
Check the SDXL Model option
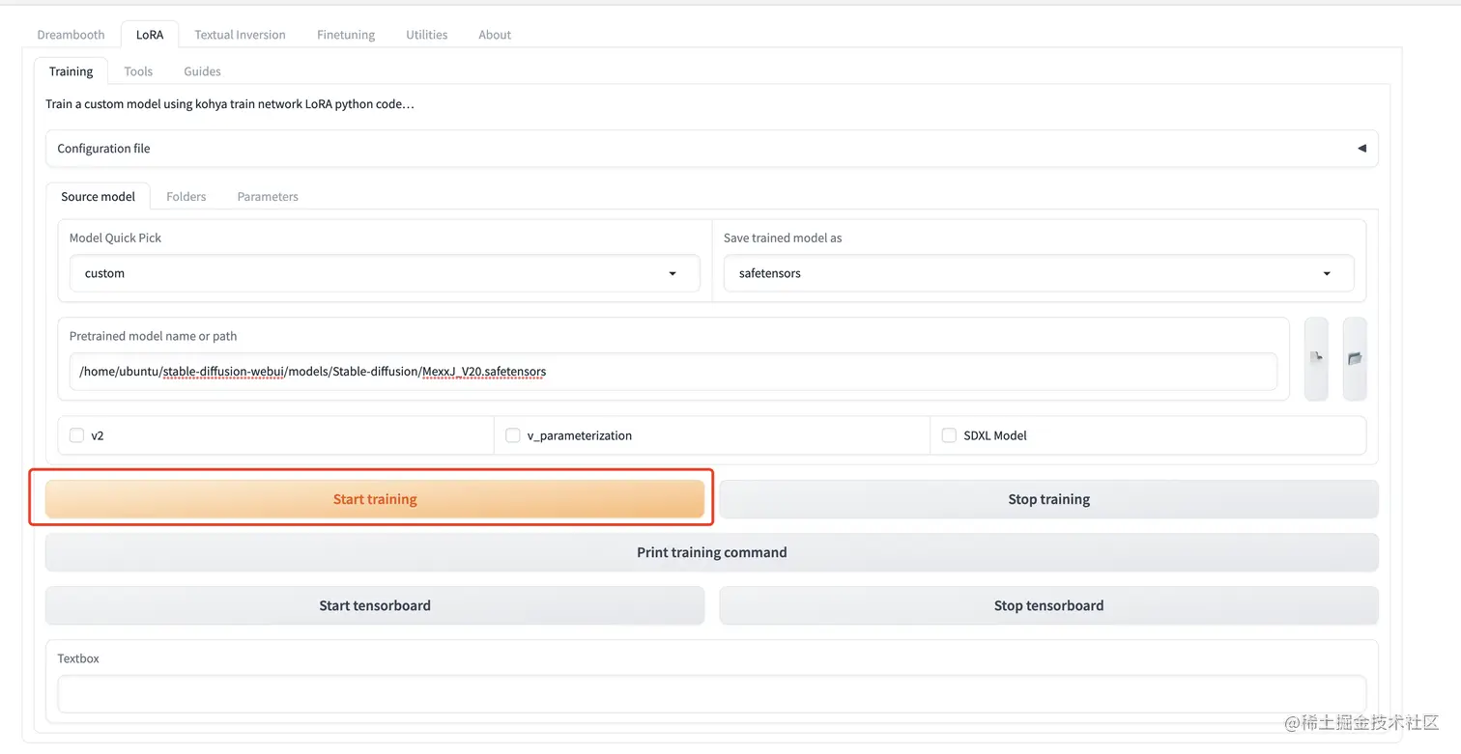(949, 435)
